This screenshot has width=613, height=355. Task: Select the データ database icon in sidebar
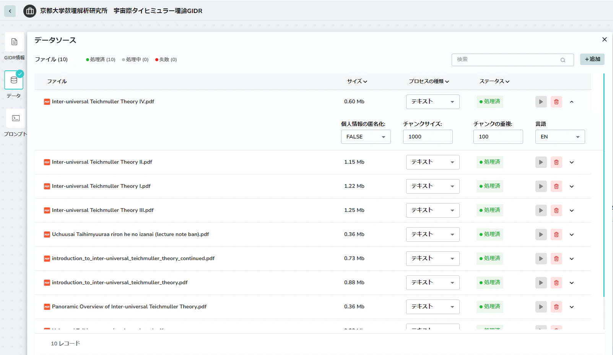coord(14,80)
